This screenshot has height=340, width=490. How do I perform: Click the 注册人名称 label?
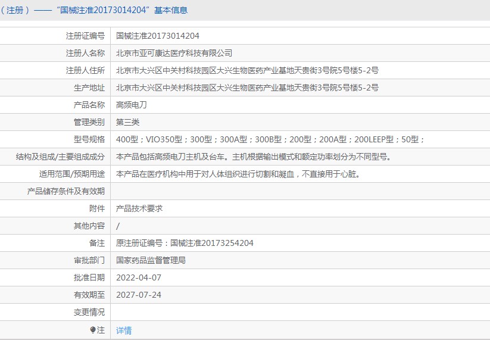tap(85, 53)
